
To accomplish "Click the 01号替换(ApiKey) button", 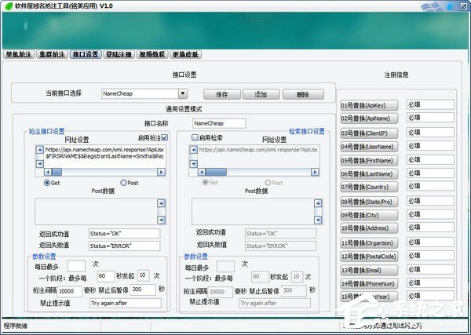I will [x=370, y=104].
